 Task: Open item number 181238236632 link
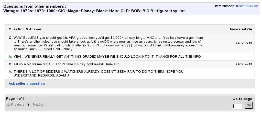246,6
